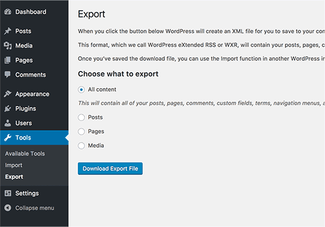Select the Posts export radio button
Viewport: 325px width, 227px height.
[82, 117]
